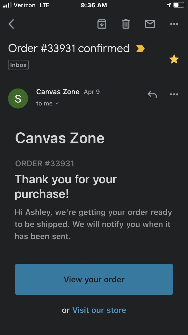Tap the email subject Order #33931 confirmed
Image resolution: width=188 pixels, height=335 pixels.
click(69, 48)
